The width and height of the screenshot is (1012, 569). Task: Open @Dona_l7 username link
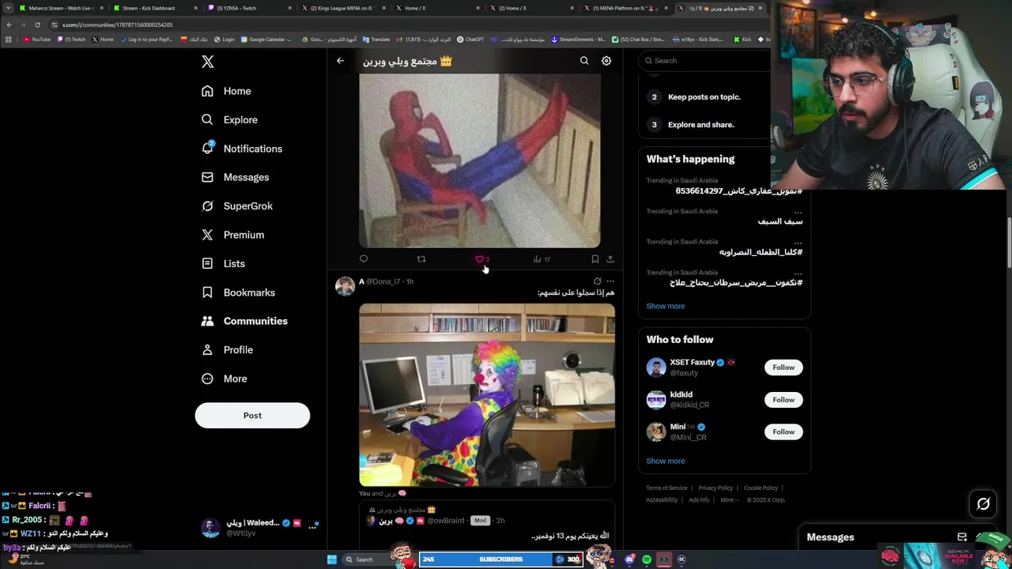pyautogui.click(x=383, y=281)
